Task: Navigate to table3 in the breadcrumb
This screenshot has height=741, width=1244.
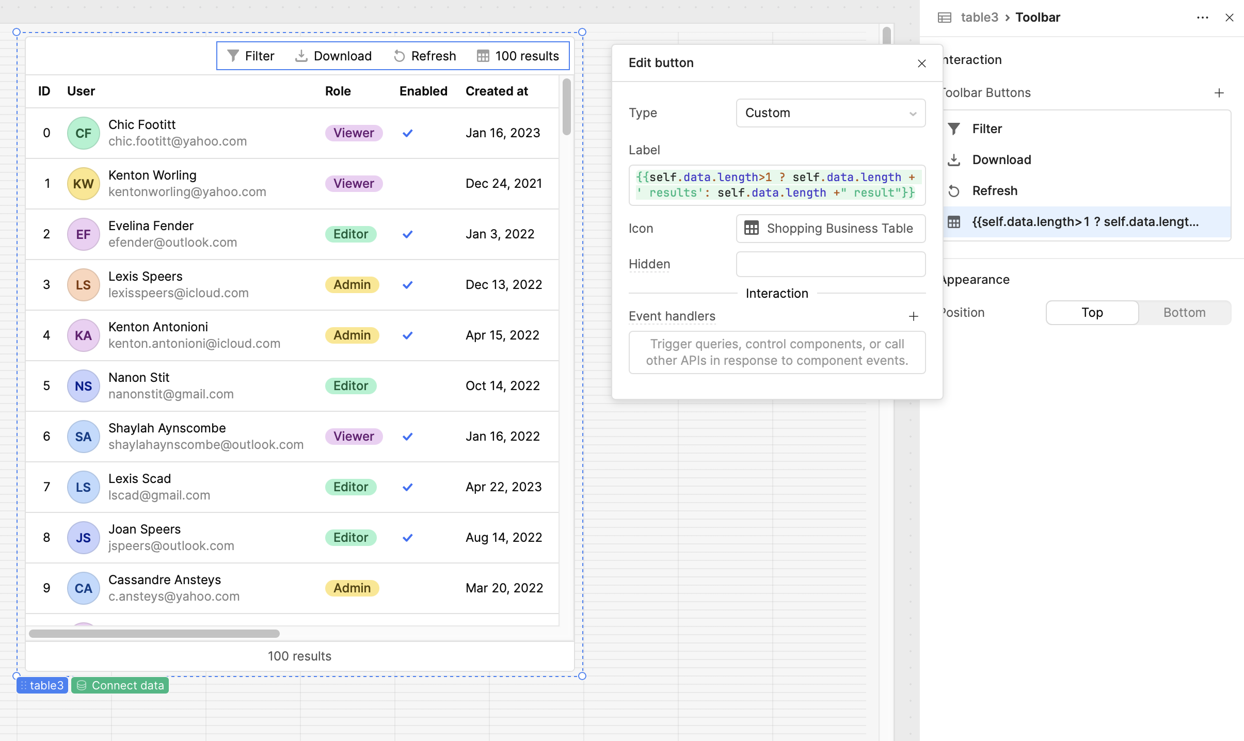Action: pyautogui.click(x=979, y=18)
